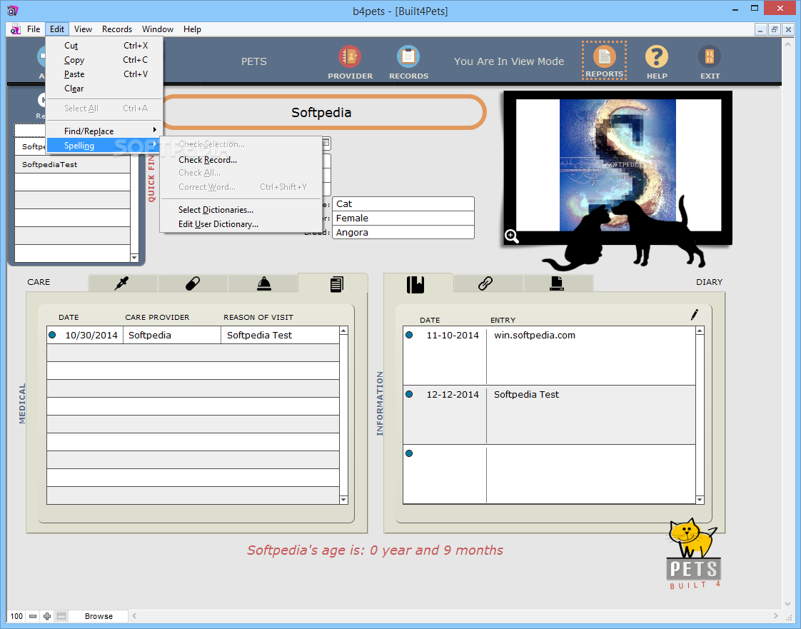Open the Provider section icon
Viewport: 801px width, 629px height.
[x=350, y=56]
